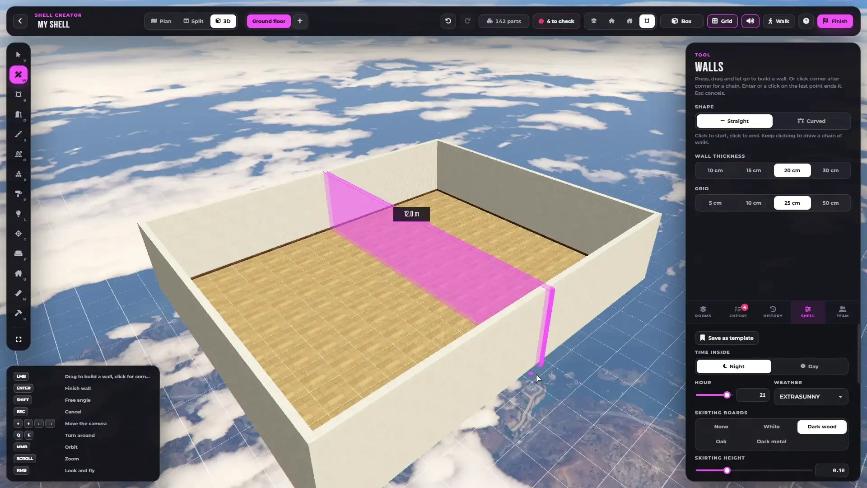Select the ruler measure tool
The image size is (867, 488).
[x=19, y=293]
